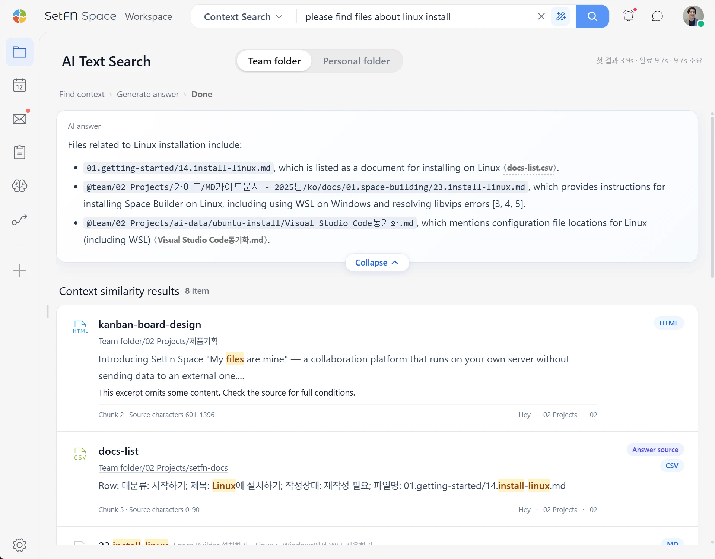Open the clipboard notes icon in sidebar
The image size is (715, 559).
(x=19, y=152)
